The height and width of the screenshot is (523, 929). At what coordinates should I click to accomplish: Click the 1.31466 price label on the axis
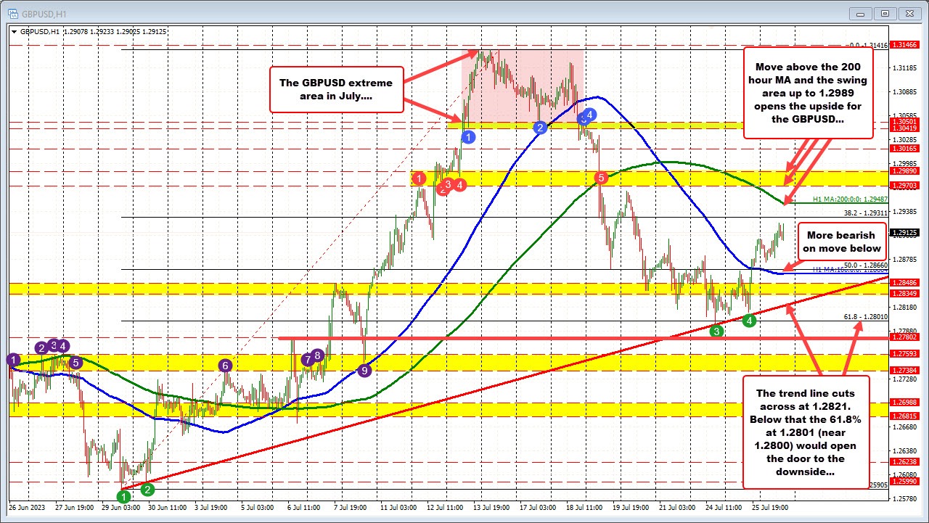(x=904, y=45)
